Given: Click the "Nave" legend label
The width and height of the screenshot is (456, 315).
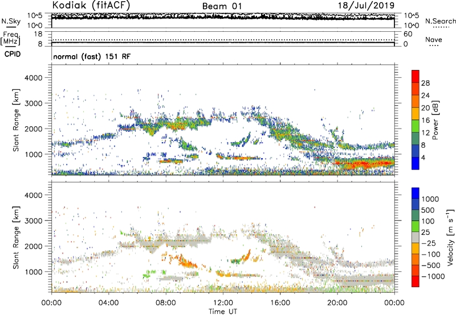Looking at the screenshot, I should click(x=434, y=39).
